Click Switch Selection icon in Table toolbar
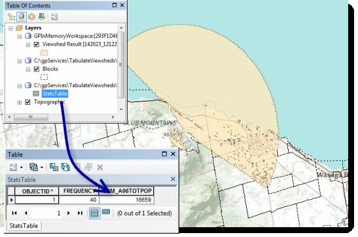The image size is (358, 237). 65,168
